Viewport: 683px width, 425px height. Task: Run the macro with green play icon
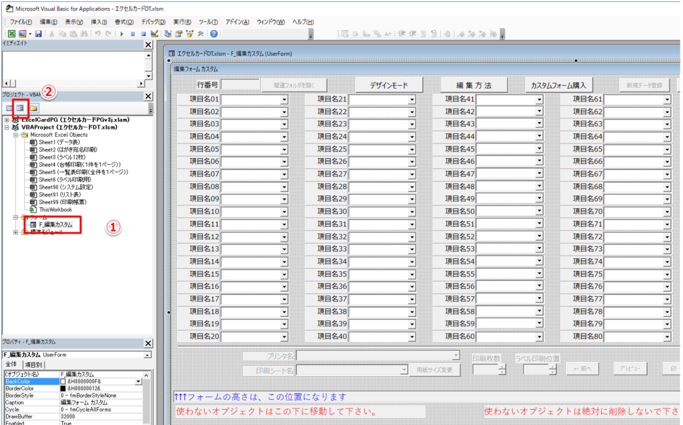122,33
